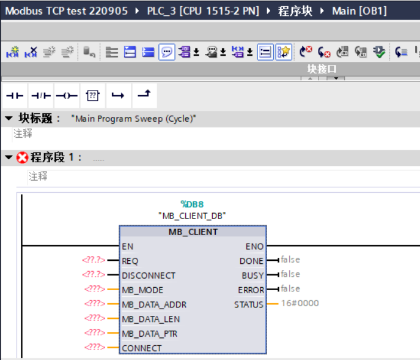The width and height of the screenshot is (420, 360).
Task: Click the database reset icon
Action: click(89, 52)
